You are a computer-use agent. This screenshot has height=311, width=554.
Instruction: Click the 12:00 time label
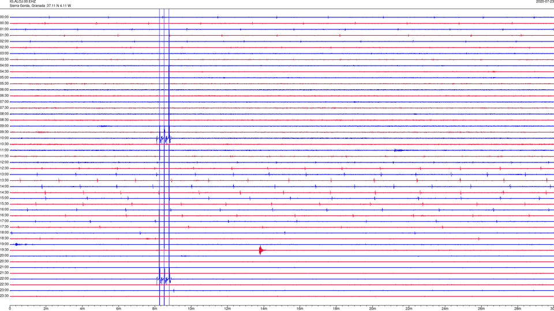tap(5, 162)
